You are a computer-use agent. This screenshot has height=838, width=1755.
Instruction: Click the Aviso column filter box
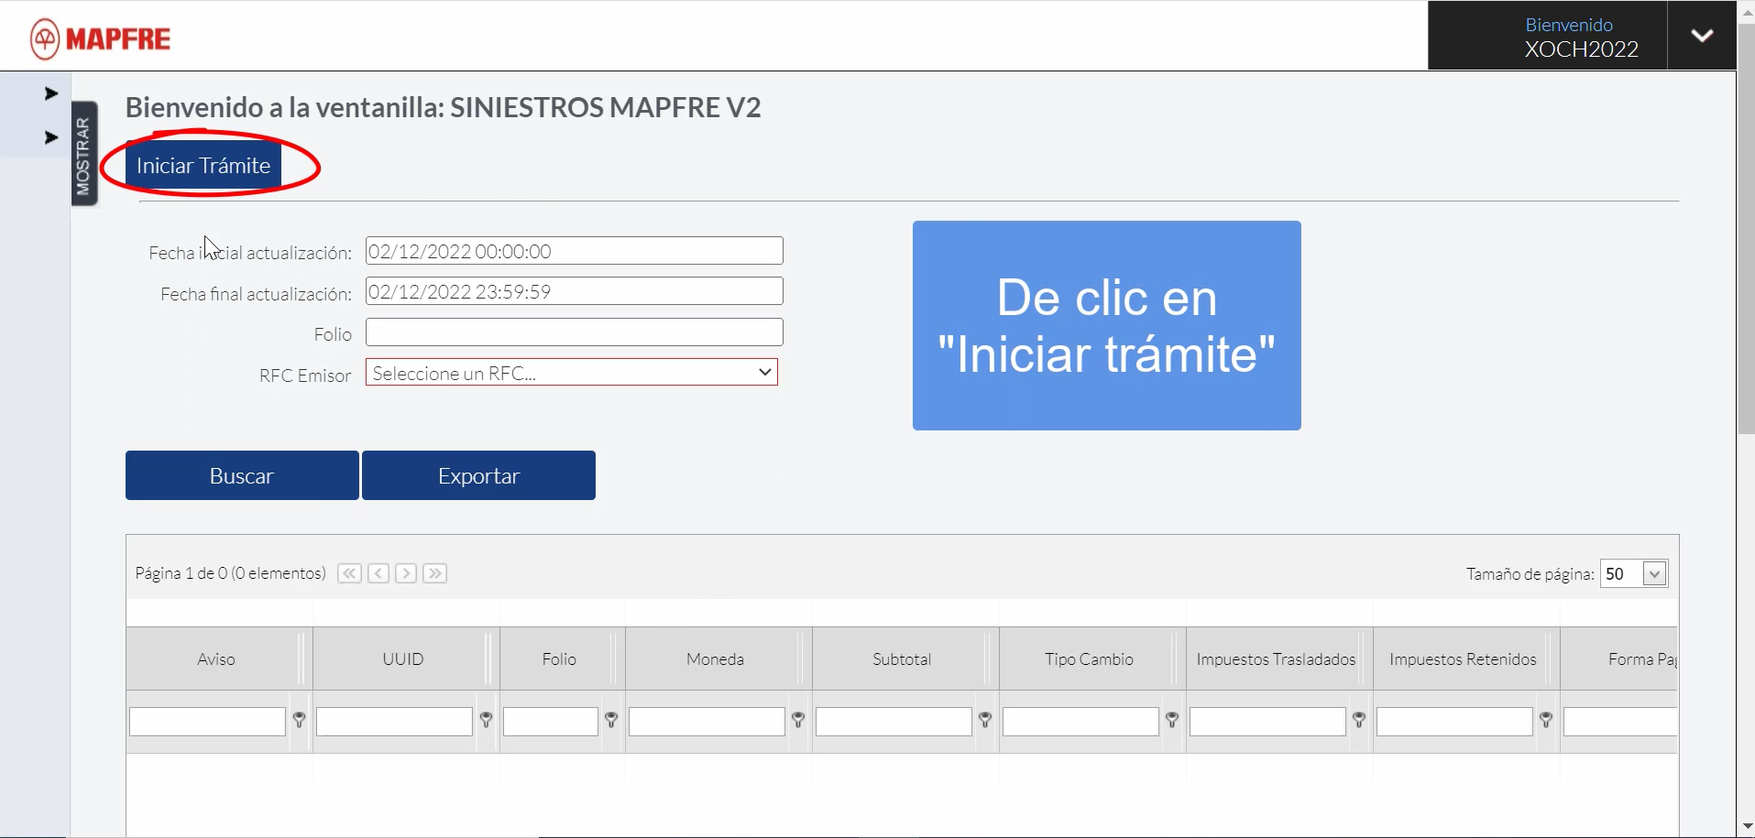tap(207, 722)
